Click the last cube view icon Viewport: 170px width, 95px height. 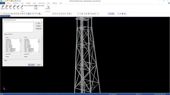point(65,14)
